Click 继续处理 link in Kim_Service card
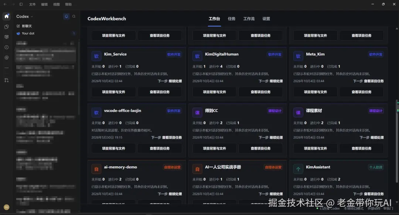The height and width of the screenshot is (215, 399). point(175,81)
